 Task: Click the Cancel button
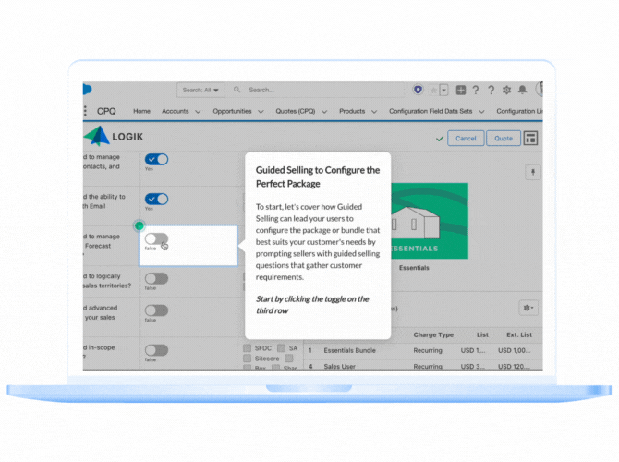pos(466,139)
